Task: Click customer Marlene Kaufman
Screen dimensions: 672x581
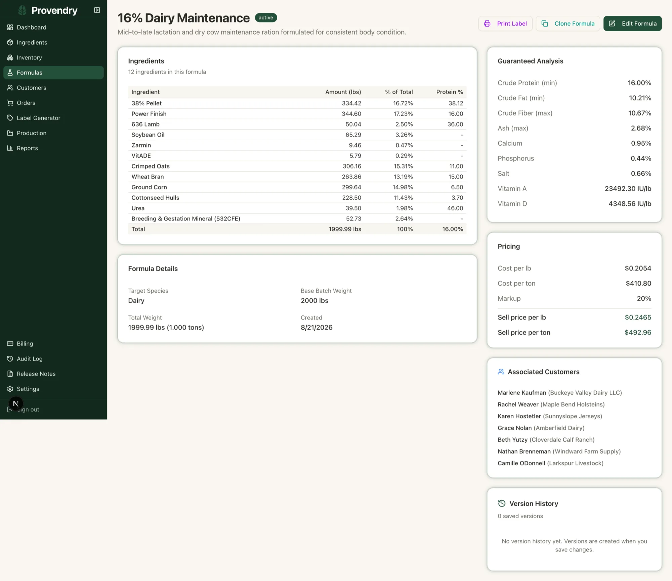Action: (522, 393)
